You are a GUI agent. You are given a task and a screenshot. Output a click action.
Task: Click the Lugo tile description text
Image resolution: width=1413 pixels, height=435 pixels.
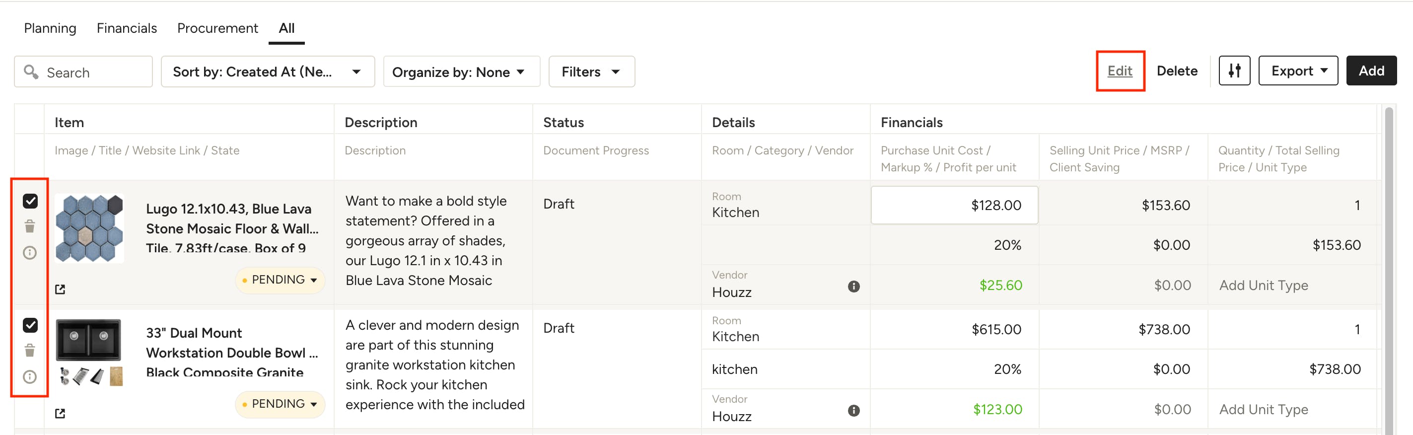point(425,241)
